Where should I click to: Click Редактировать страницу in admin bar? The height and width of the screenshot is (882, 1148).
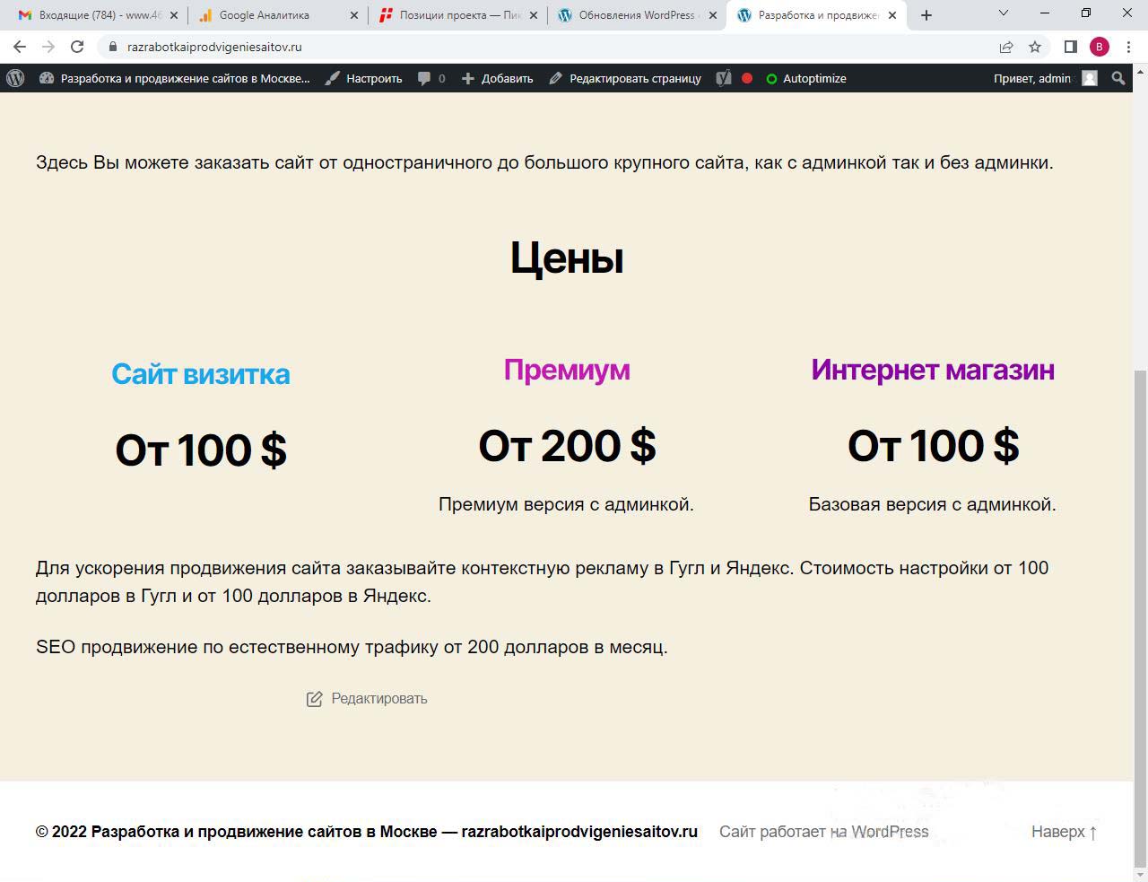coord(625,79)
